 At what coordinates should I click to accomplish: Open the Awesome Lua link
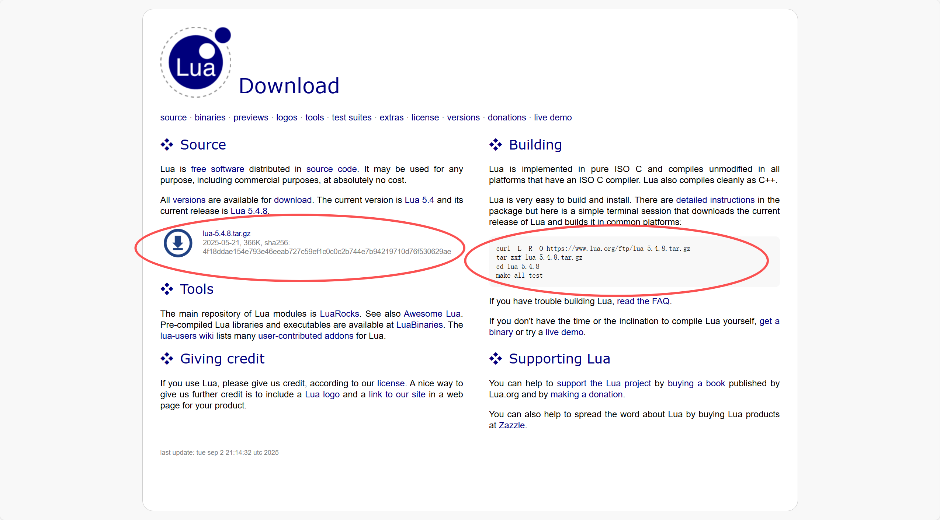(x=432, y=314)
